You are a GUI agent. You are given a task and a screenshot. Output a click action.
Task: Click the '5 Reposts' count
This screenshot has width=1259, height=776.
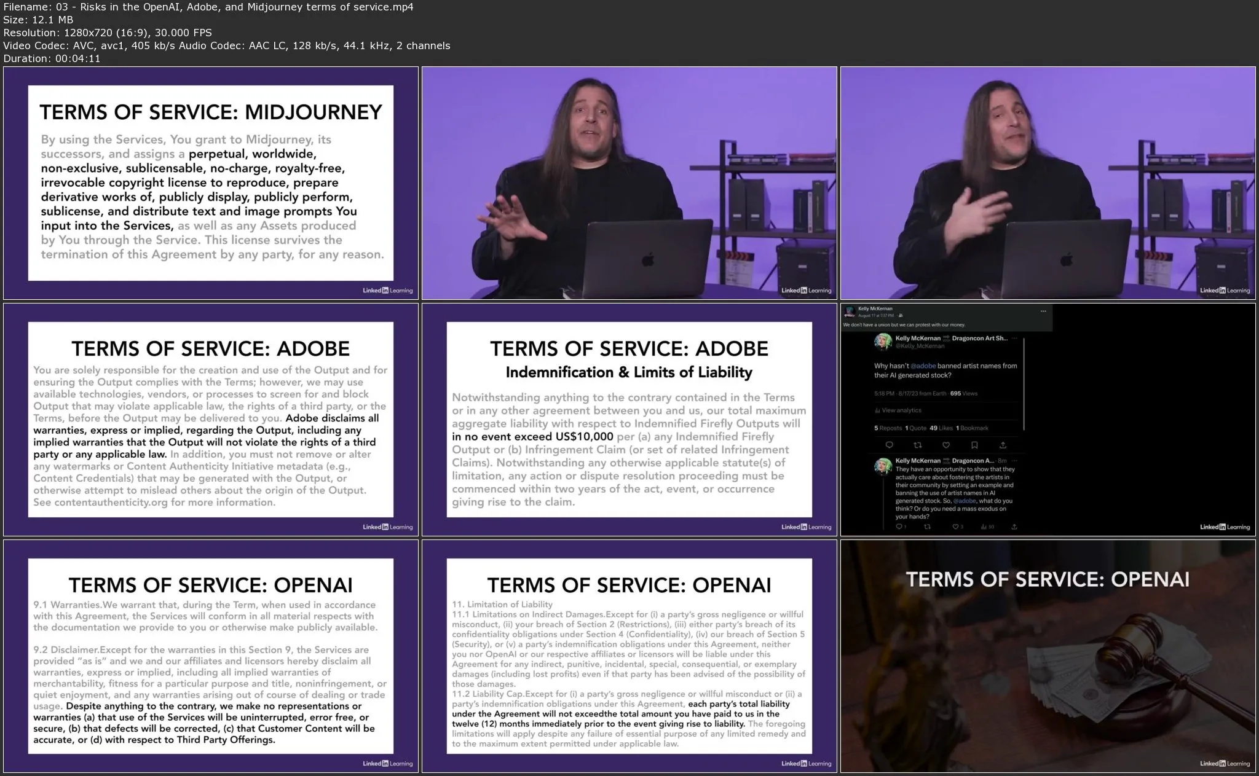pos(888,428)
